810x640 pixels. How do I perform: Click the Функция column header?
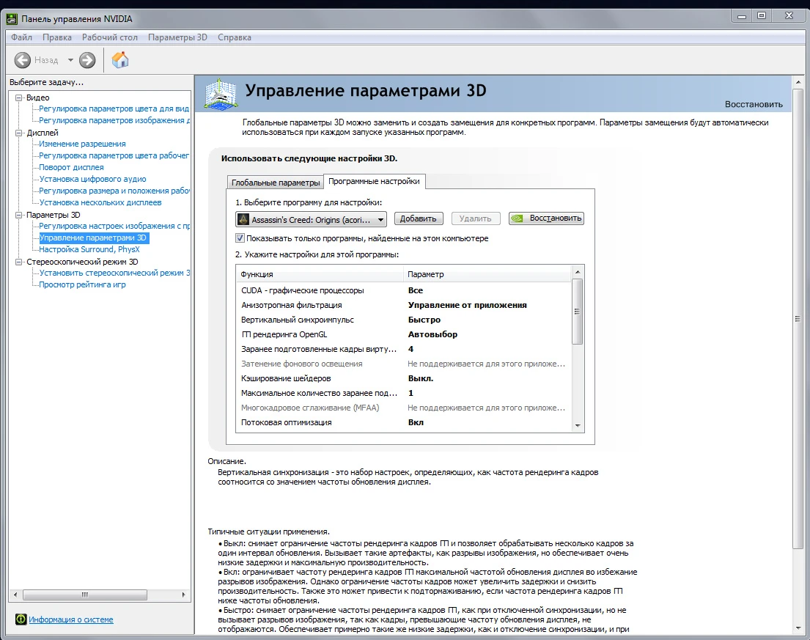pos(320,274)
